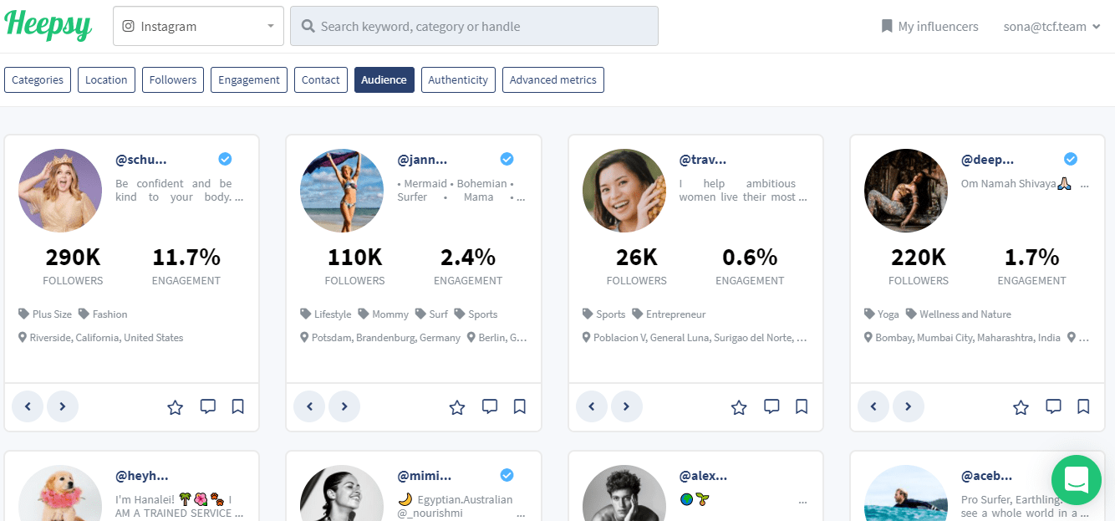This screenshot has width=1115, height=521.
Task: Open @mimi... profile picture
Action: [342, 493]
